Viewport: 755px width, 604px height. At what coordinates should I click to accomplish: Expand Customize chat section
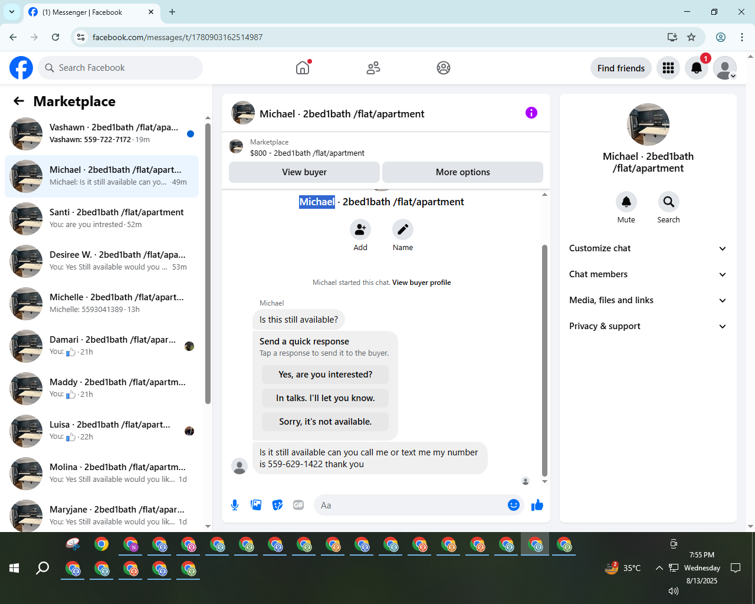(x=648, y=248)
